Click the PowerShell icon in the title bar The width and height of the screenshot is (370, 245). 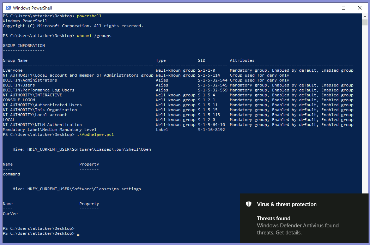tap(8, 8)
